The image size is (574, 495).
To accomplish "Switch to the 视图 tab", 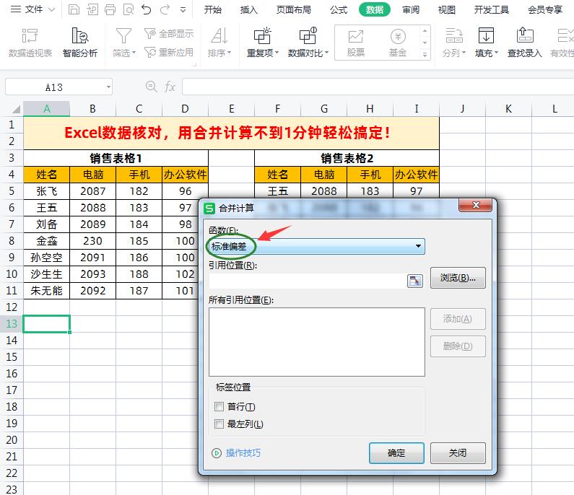I will (447, 9).
